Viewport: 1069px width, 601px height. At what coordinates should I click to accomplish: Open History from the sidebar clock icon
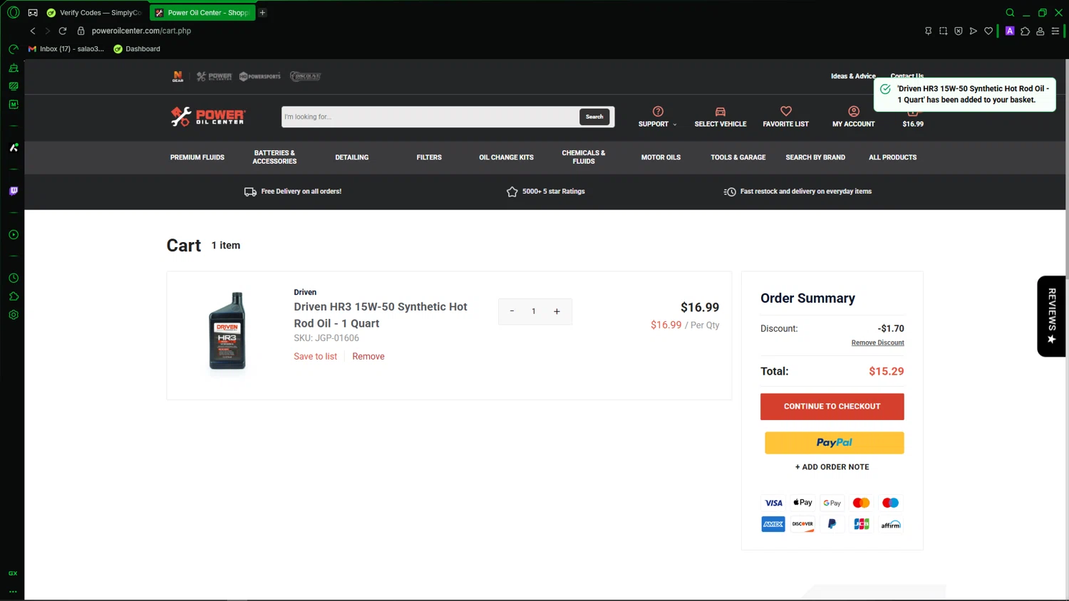[x=13, y=278]
